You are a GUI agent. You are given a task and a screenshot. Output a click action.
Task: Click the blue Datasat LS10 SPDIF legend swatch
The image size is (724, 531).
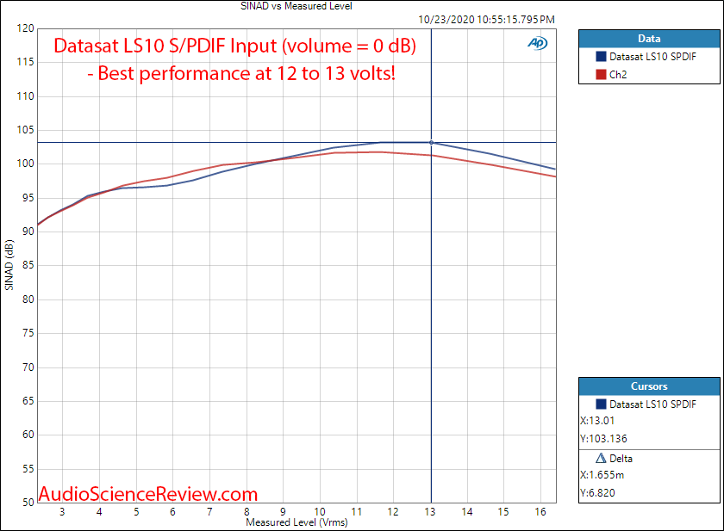[601, 57]
